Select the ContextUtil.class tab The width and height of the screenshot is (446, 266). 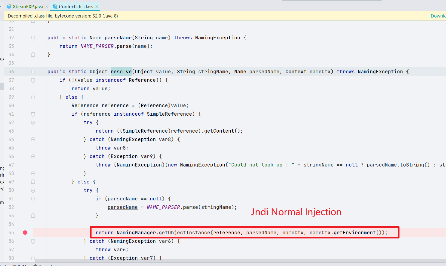pos(76,7)
